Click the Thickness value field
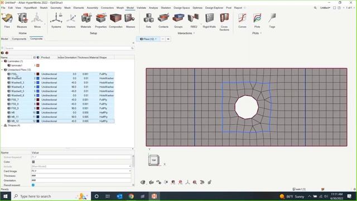 (x=81, y=176)
